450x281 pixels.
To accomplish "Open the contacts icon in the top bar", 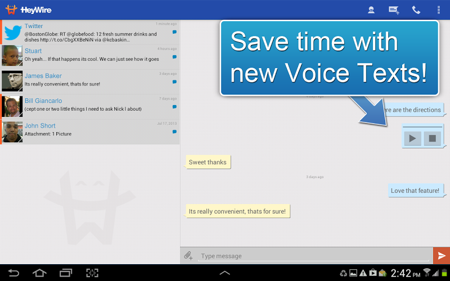I will (x=371, y=10).
